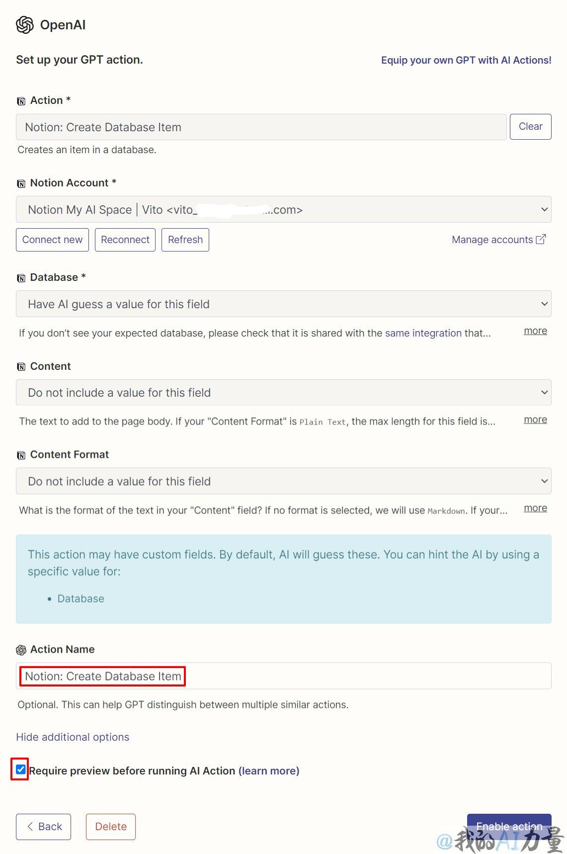
Task: Click the 'Database' bullet in info box
Action: click(81, 598)
